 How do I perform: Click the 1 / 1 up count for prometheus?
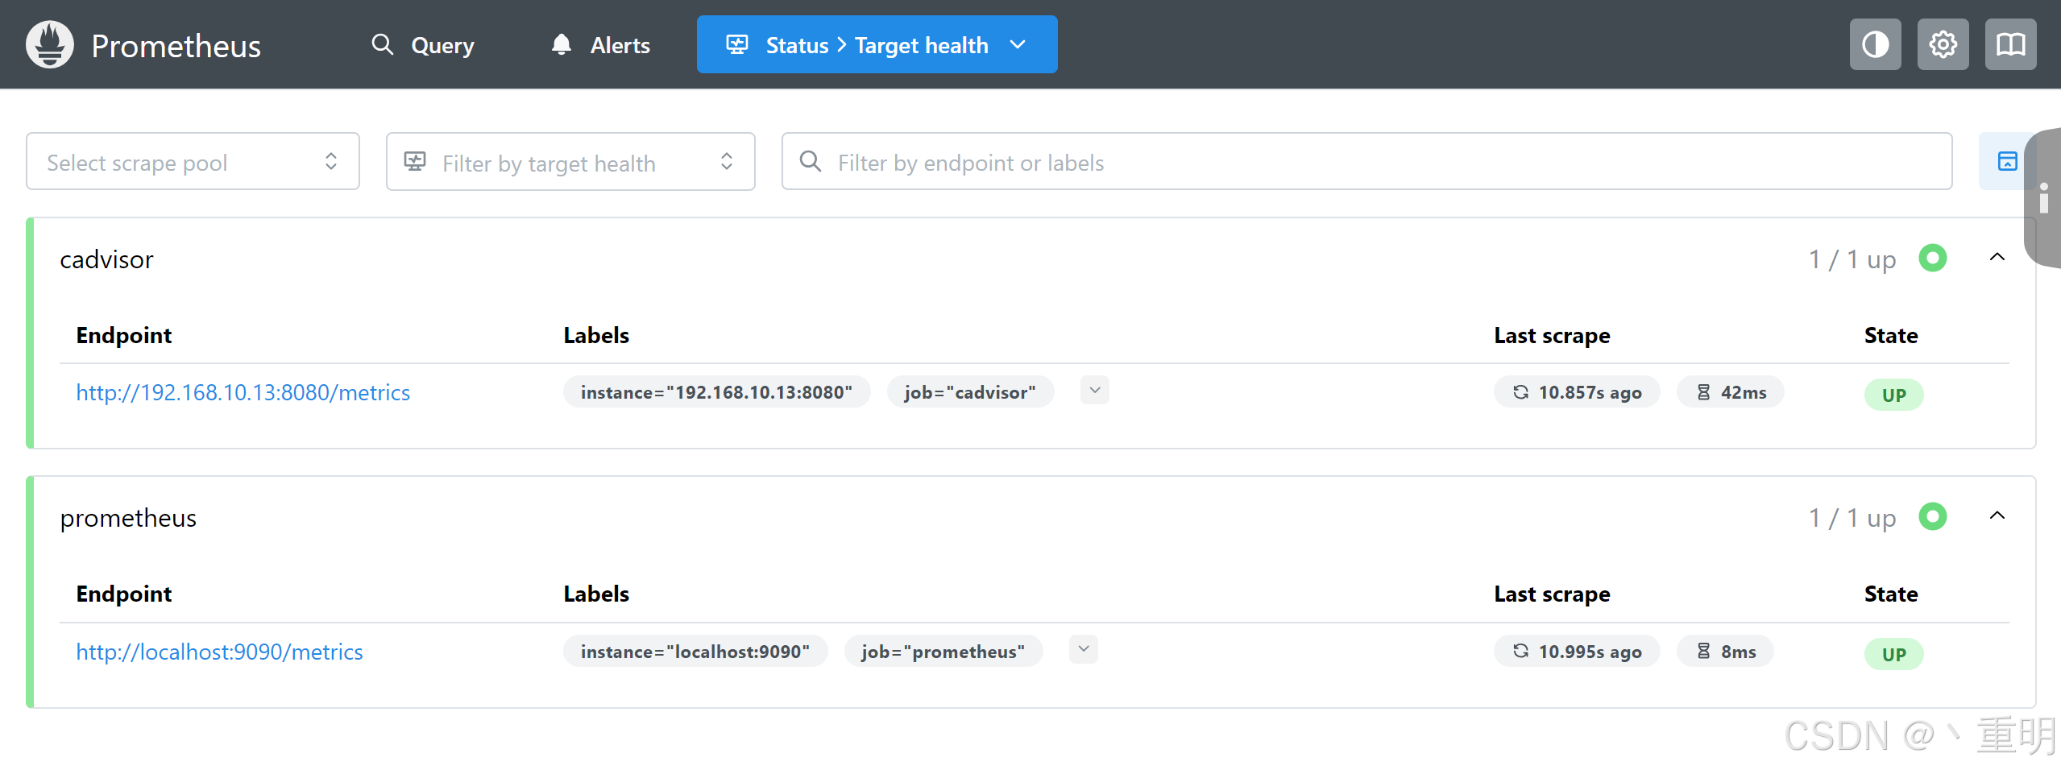(x=1852, y=518)
